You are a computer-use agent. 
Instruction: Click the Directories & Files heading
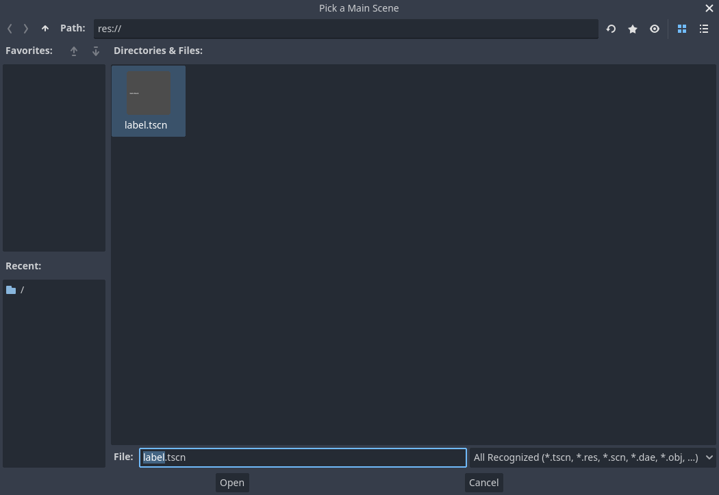tap(158, 50)
